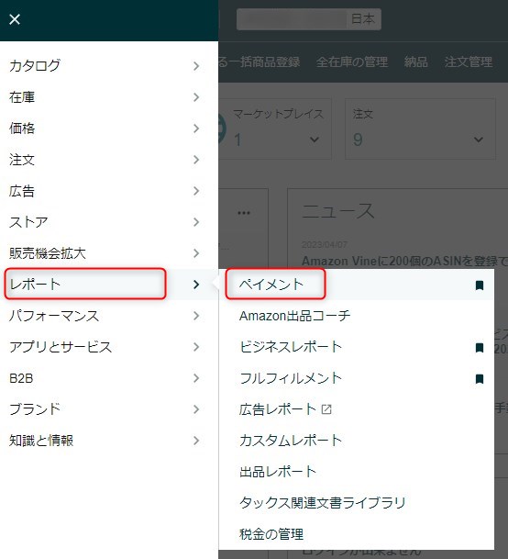Open the 広告 menu item
The image size is (508, 559).
pyautogui.click(x=22, y=191)
